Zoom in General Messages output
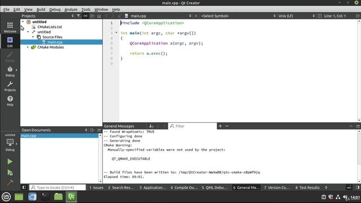The width and height of the screenshot is (361, 203). (x=220, y=126)
